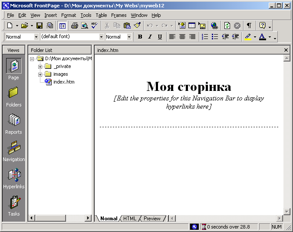This screenshot has height=232, width=293.
Task: Toggle Align Left
Action: (172, 37)
